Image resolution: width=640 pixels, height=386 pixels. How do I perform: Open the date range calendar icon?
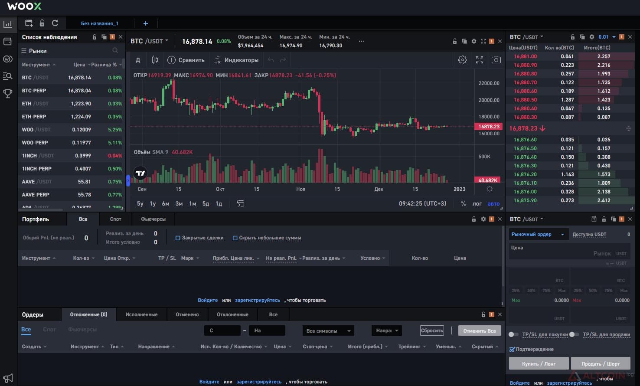pos(241,203)
